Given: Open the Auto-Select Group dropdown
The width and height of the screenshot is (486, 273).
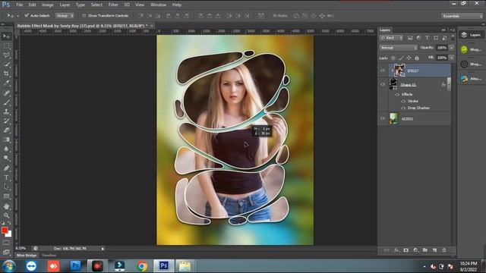Looking at the screenshot, I should click(x=65, y=15).
